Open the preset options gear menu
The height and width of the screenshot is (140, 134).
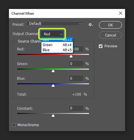91,25
